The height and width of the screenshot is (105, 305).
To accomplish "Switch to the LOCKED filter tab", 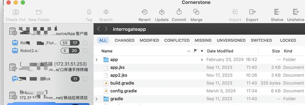I will point(288,40).
